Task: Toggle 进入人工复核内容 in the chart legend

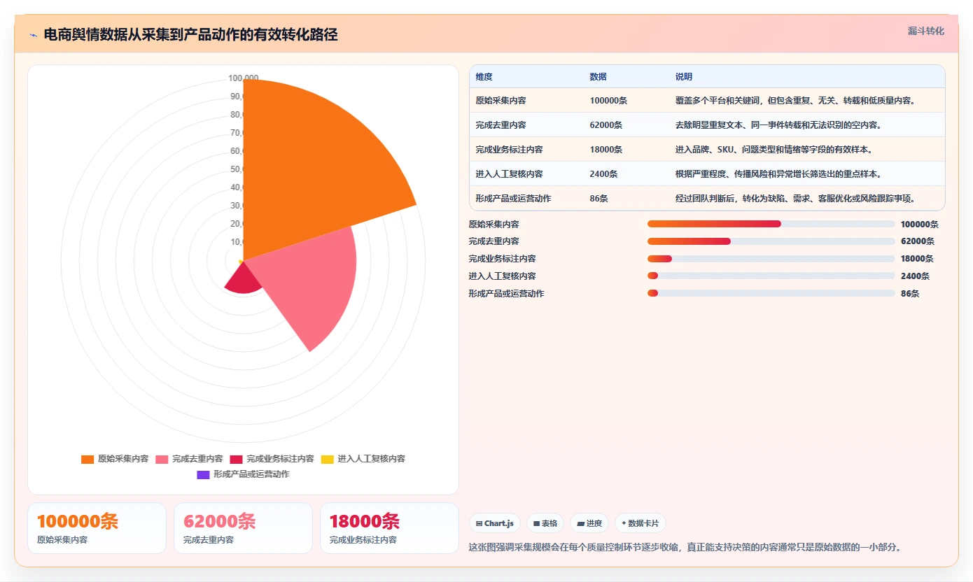Action: point(363,459)
